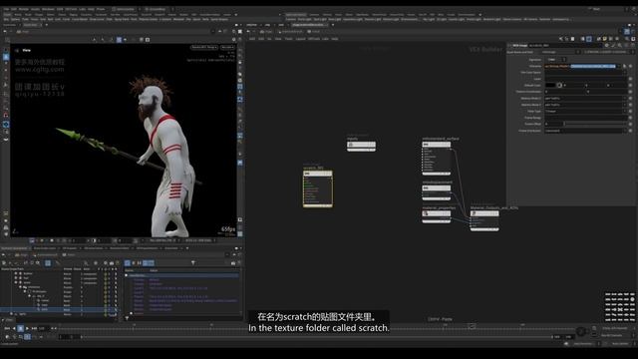Open the Edit menu in main menubar
The width and height of the screenshot is (638, 359).
click(13, 9)
